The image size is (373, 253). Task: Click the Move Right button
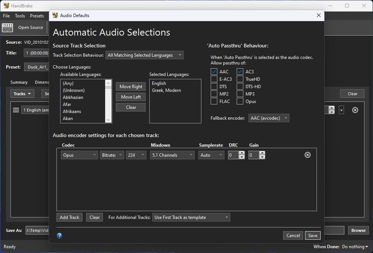coord(130,86)
